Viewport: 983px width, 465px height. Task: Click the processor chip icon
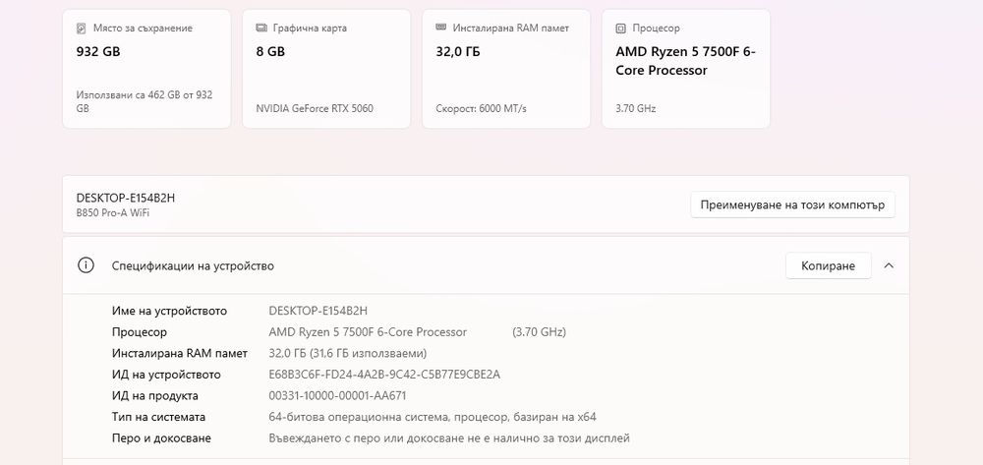(621, 29)
